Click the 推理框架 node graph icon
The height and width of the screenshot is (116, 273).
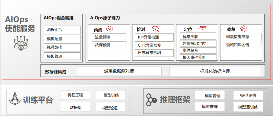click(151, 100)
